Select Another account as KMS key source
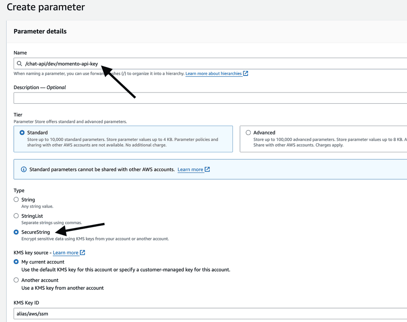Image resolution: width=407 pixels, height=322 pixels. [16, 280]
